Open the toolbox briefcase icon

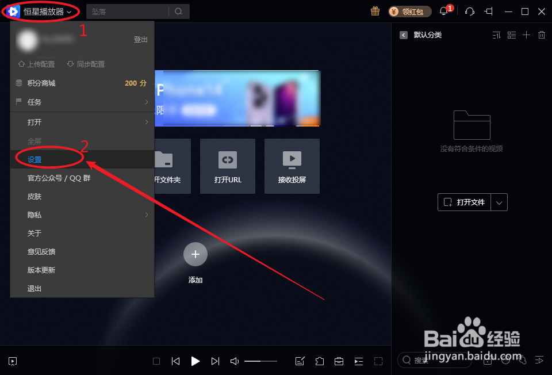339,361
